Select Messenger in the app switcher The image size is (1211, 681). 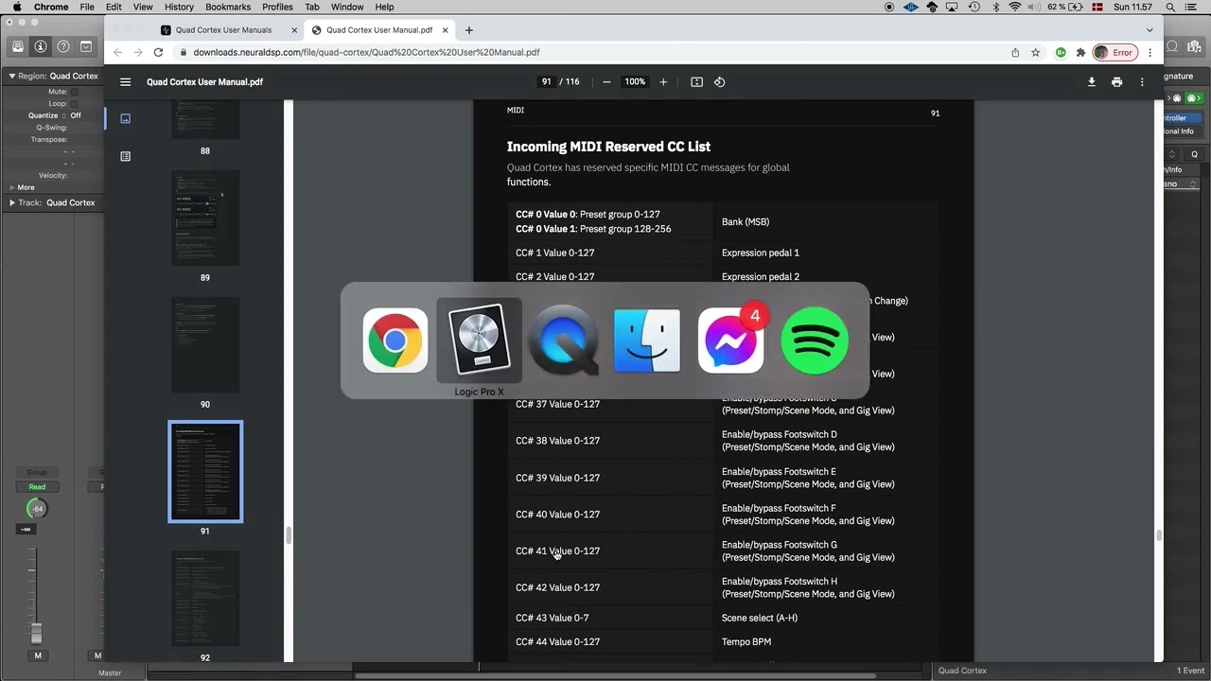coord(730,340)
